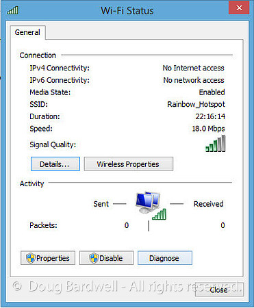This screenshot has height=308, width=254.
Task: Click the Received label in Activity
Action: click(208, 204)
